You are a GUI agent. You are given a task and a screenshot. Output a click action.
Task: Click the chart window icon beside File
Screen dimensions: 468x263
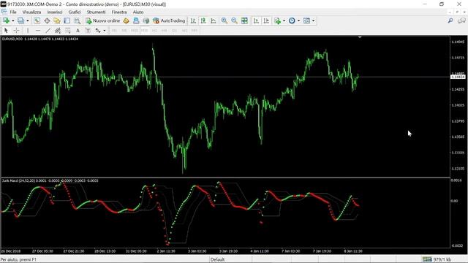click(x=4, y=12)
